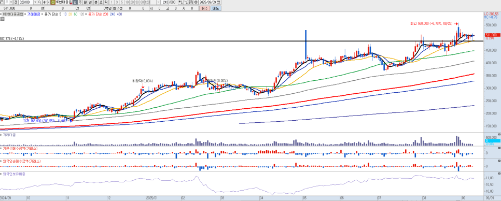Select moving average 480 legend label
Viewport: 501px width, 201px height.
(119, 15)
